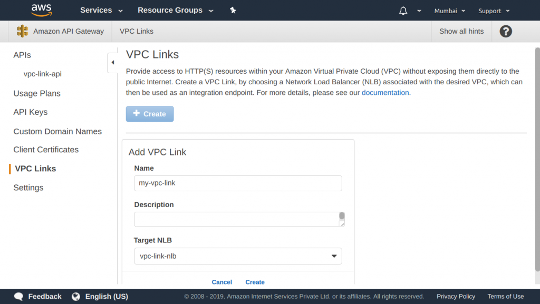Image resolution: width=540 pixels, height=304 pixels.
Task: Click the Amazon API Gateway icon
Action: [x=22, y=31]
